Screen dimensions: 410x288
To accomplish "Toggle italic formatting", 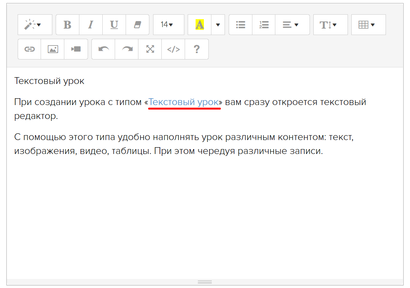I will tap(91, 25).
